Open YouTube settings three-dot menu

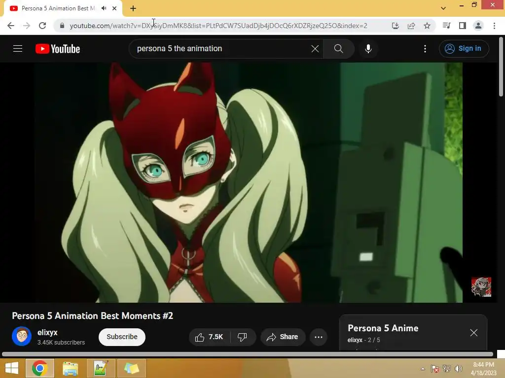[425, 49]
